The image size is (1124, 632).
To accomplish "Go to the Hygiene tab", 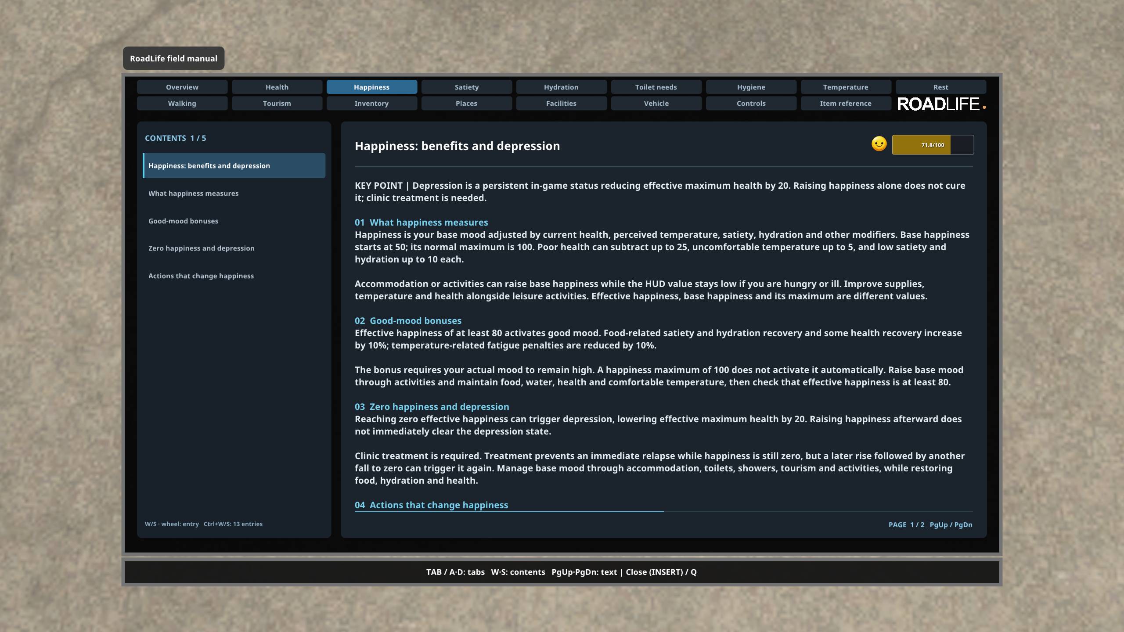I will click(751, 87).
